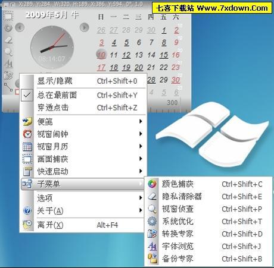The height and width of the screenshot is (268, 274).
Task: Click date 1 in the calendar's first row
Action: tap(164, 30)
